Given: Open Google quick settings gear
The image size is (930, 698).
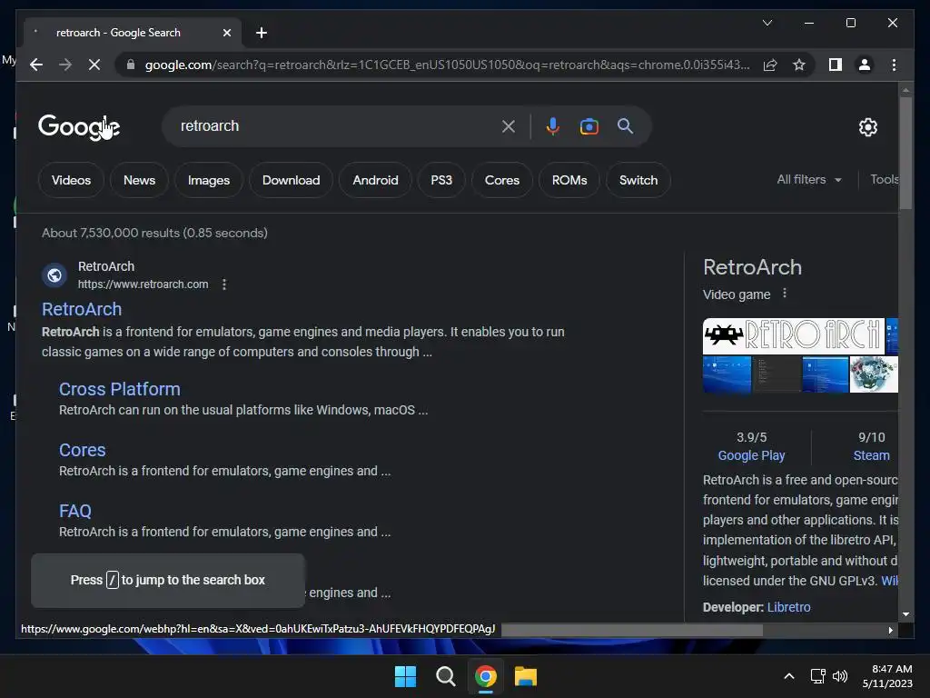Looking at the screenshot, I should (867, 127).
